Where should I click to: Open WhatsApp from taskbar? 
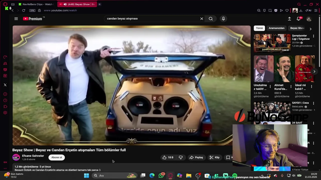click(161, 175)
